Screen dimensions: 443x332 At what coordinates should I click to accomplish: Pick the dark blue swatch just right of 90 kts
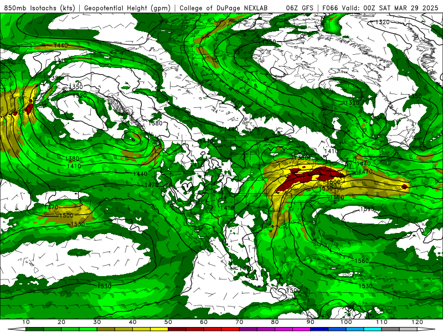(320, 329)
